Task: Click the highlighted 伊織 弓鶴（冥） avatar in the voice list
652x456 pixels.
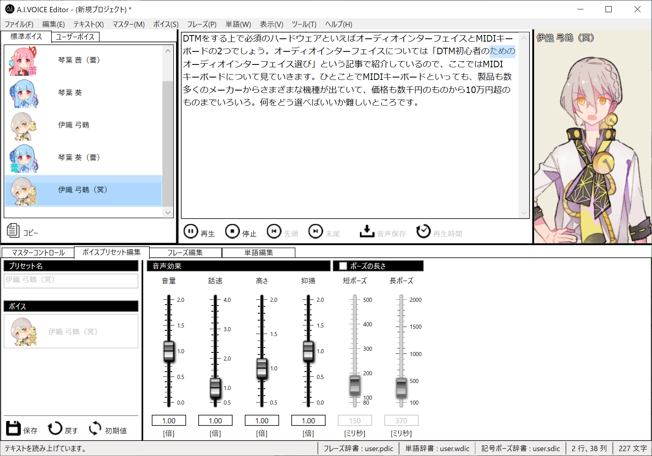Action: click(23, 190)
